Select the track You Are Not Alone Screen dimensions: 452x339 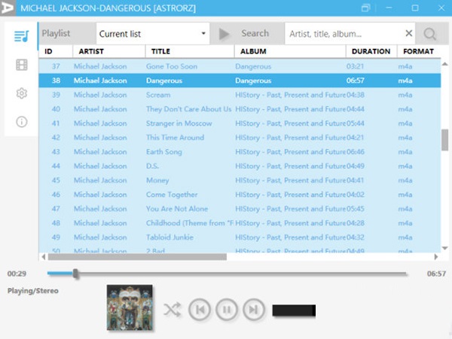[x=177, y=209]
